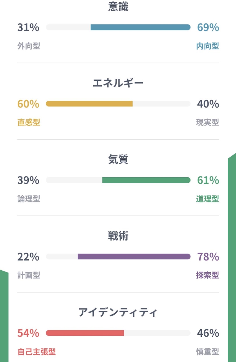Click the 意識 section heading

tap(118, 7)
